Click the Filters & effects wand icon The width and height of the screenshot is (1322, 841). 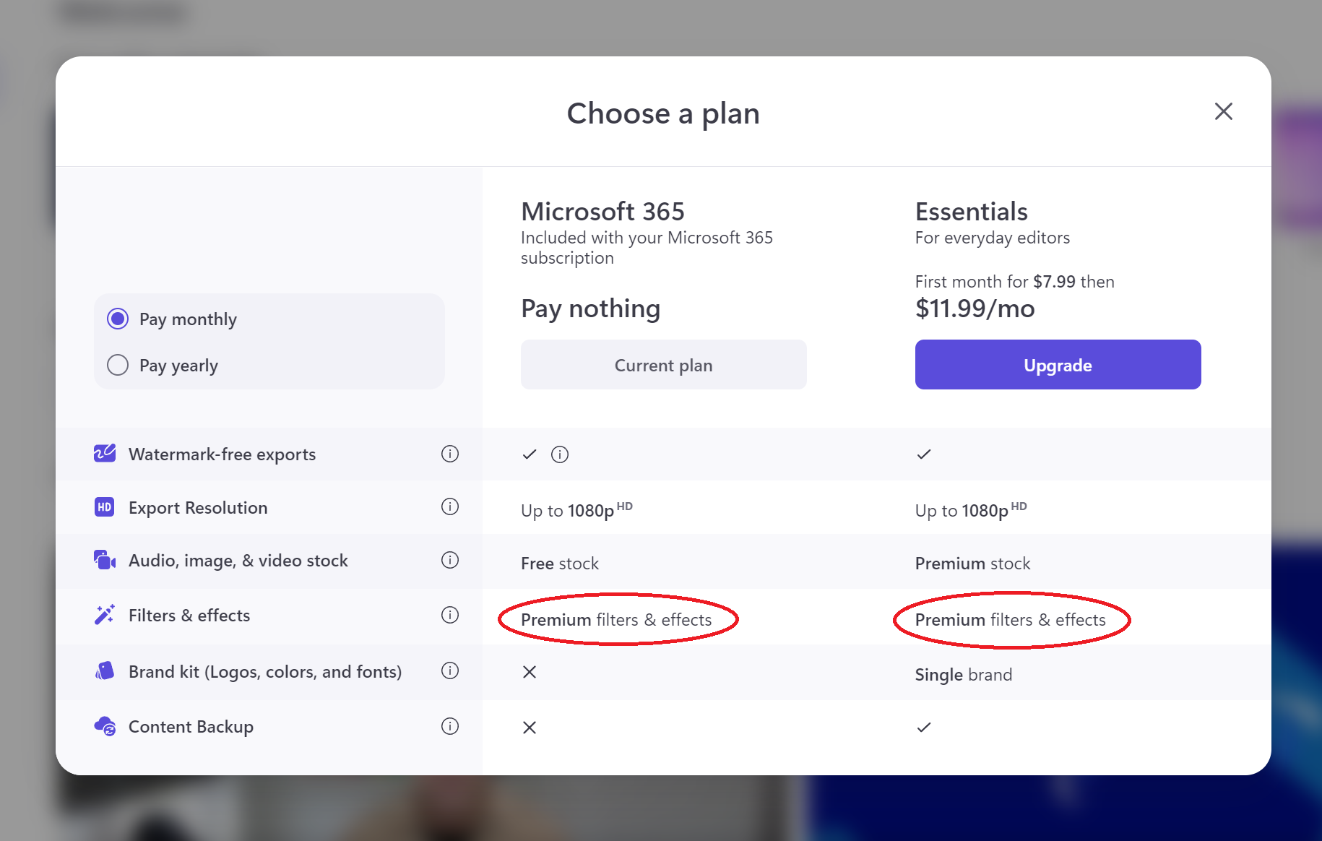pyautogui.click(x=105, y=615)
